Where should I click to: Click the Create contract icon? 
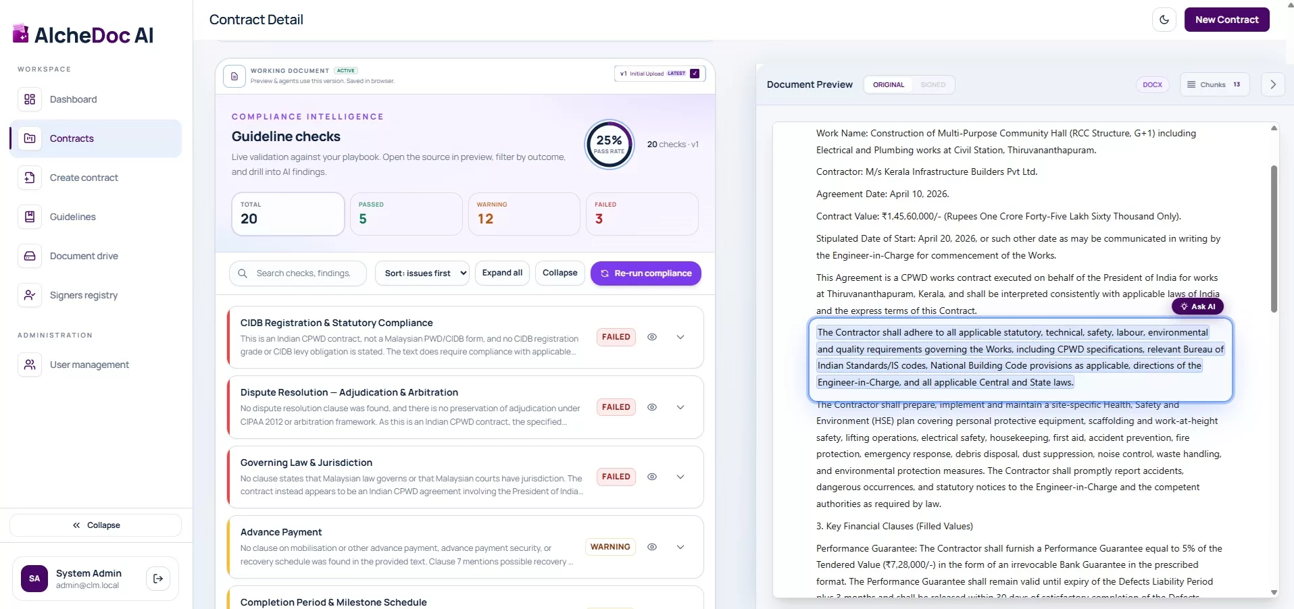click(30, 178)
